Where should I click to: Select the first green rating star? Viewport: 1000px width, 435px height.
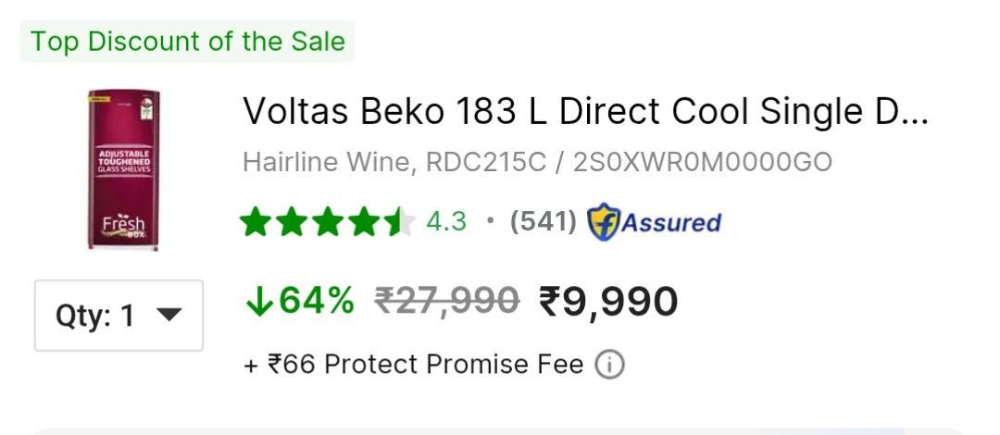(256, 222)
